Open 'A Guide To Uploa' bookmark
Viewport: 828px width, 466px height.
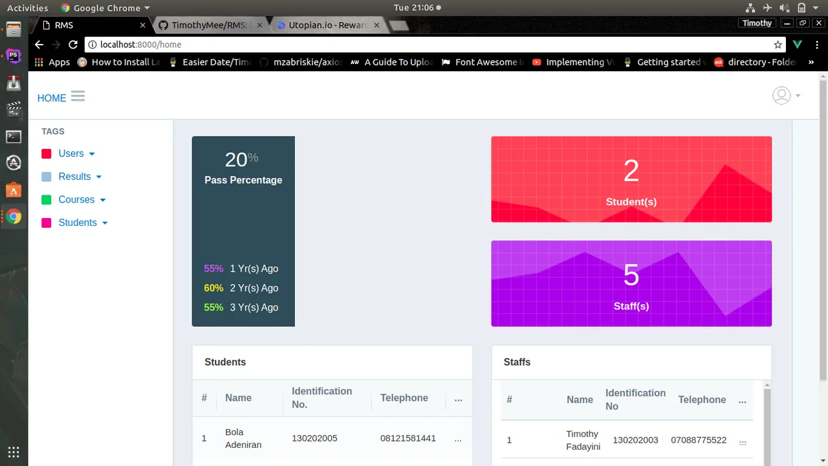coord(392,62)
